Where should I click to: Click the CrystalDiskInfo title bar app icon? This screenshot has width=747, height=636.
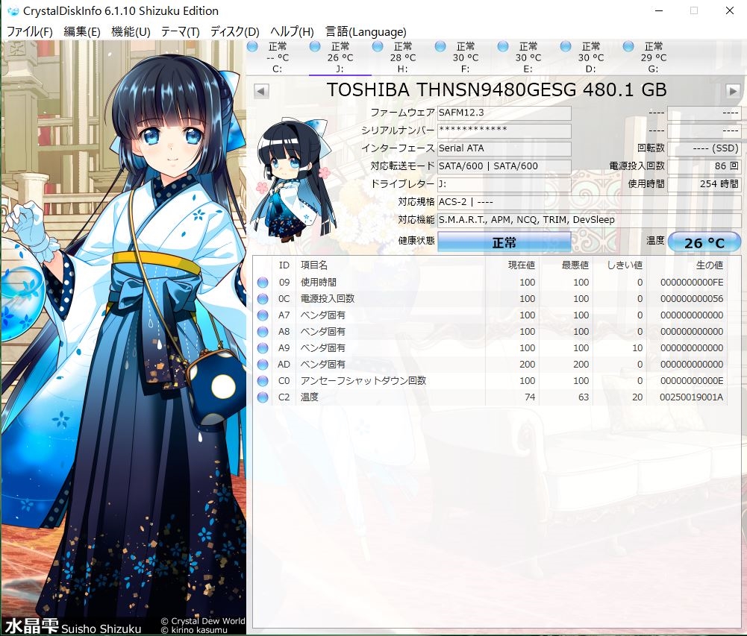[x=13, y=11]
